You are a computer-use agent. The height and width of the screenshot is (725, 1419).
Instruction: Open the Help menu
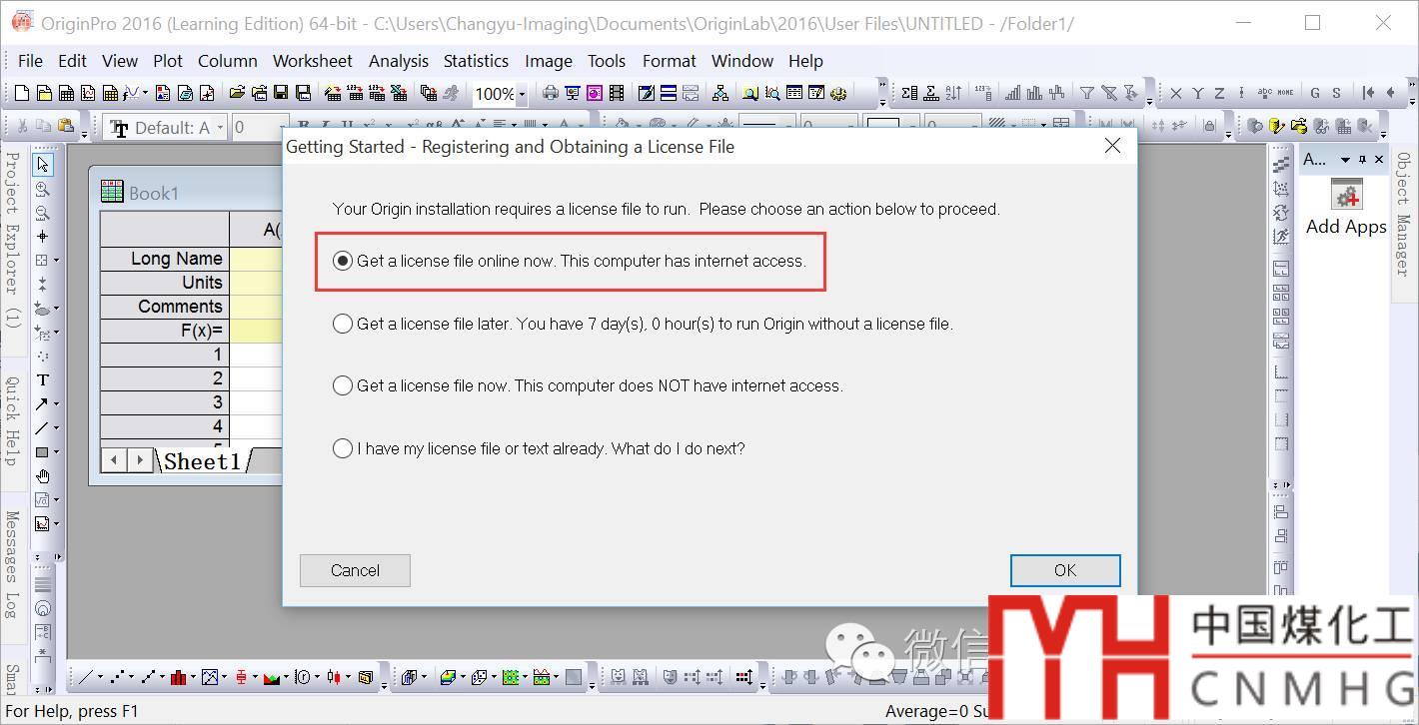click(805, 61)
